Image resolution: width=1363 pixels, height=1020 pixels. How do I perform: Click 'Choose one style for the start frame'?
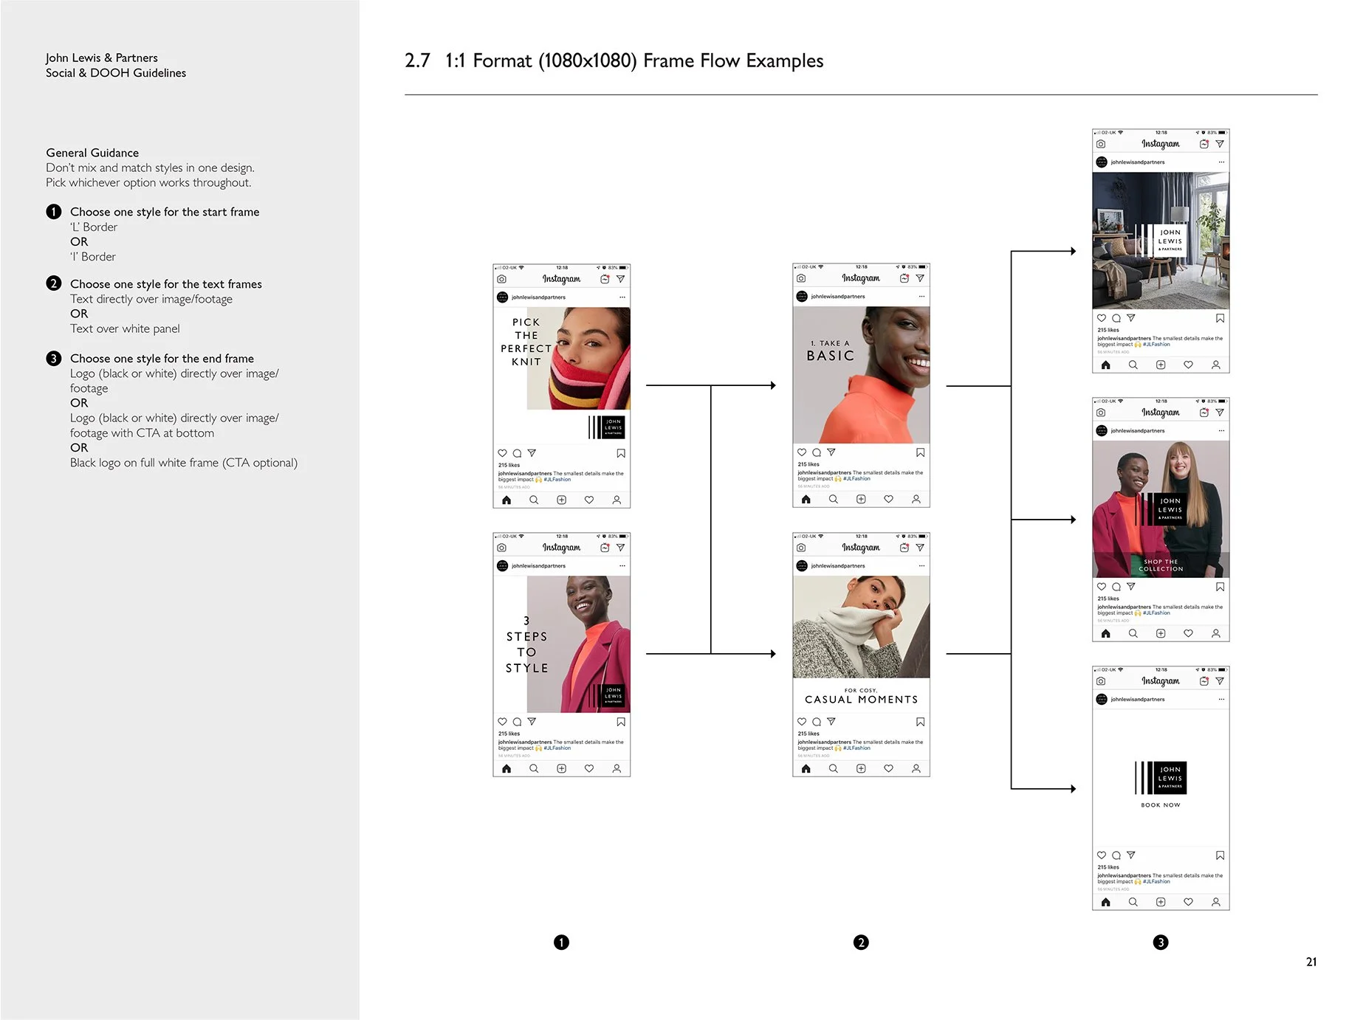pos(165,212)
